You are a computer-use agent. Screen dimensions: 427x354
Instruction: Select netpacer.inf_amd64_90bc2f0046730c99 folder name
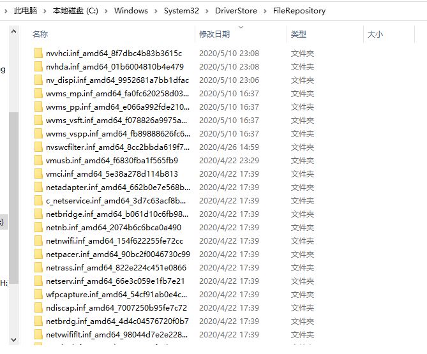pyautogui.click(x=118, y=254)
